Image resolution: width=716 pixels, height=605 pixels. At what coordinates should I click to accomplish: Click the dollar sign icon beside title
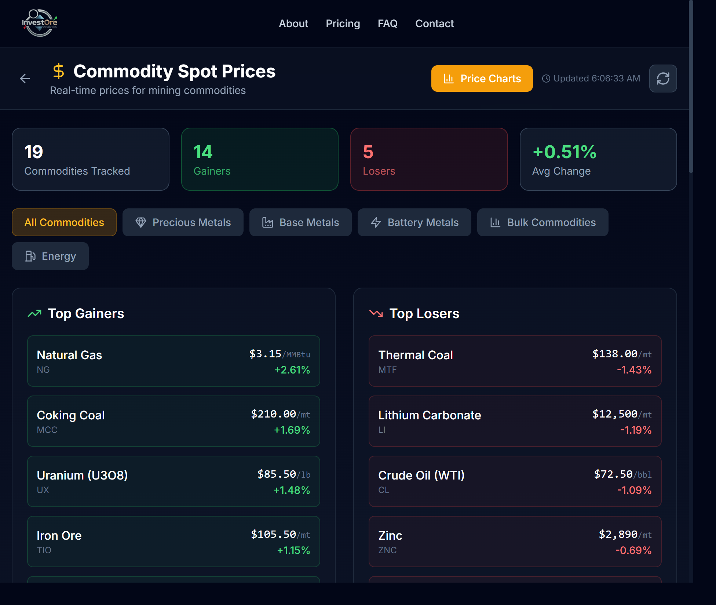[59, 71]
